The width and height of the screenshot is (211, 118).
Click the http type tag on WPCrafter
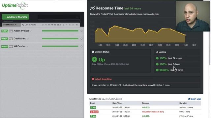click(x=11, y=47)
